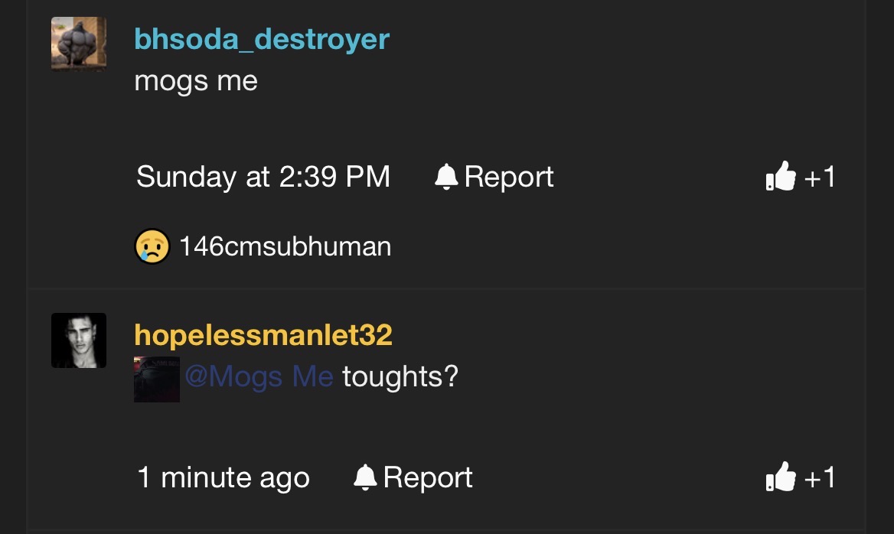The width and height of the screenshot is (894, 534).
Task: Click the bell icon on hopelessmanlet32's post
Action: (x=365, y=477)
